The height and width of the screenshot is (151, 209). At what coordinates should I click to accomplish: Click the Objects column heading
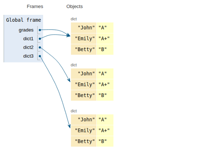(x=74, y=6)
